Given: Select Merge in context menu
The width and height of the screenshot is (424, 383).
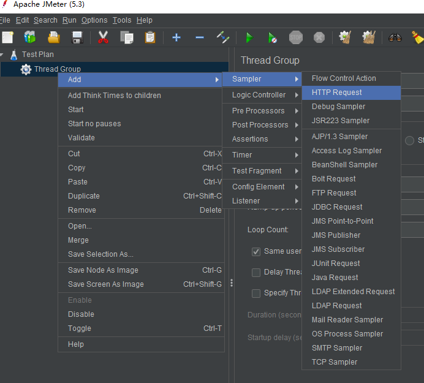Looking at the screenshot, I should tap(141, 240).
